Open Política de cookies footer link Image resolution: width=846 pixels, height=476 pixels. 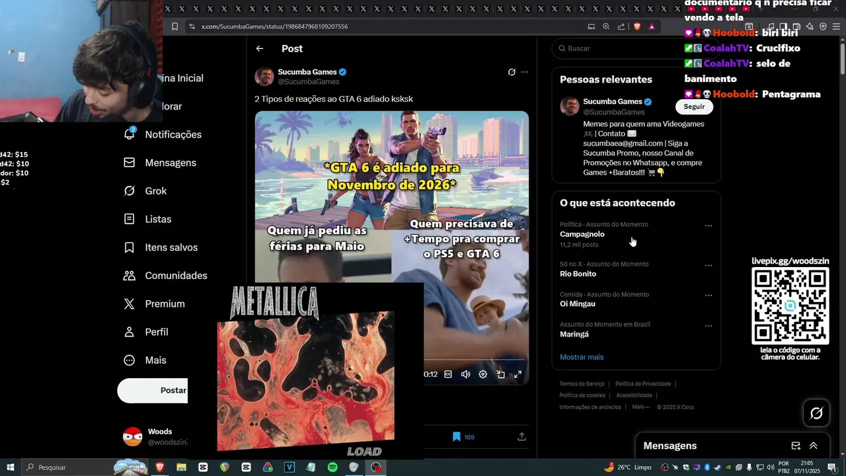coord(582,395)
